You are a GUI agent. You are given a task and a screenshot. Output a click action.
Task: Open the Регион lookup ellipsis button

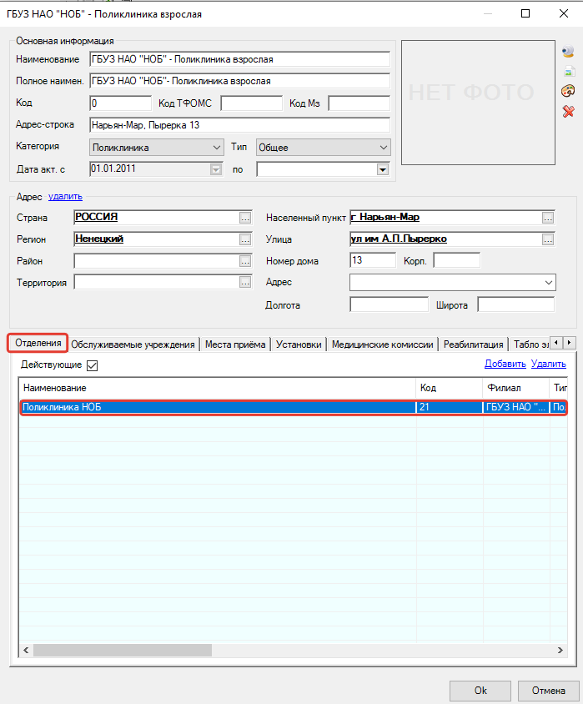tap(245, 239)
